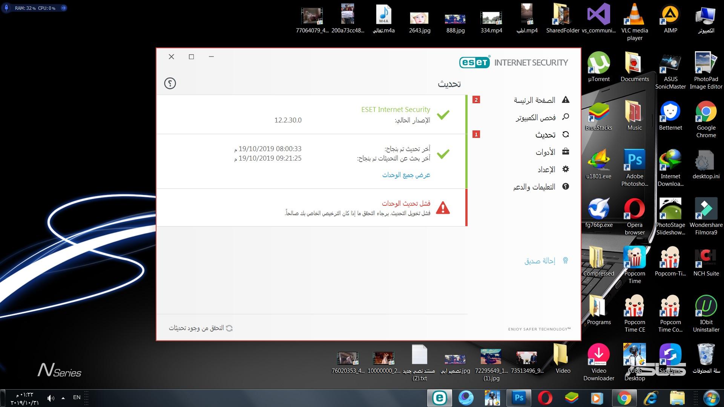Open the PUBG Desktop shortcut

pyautogui.click(x=635, y=362)
